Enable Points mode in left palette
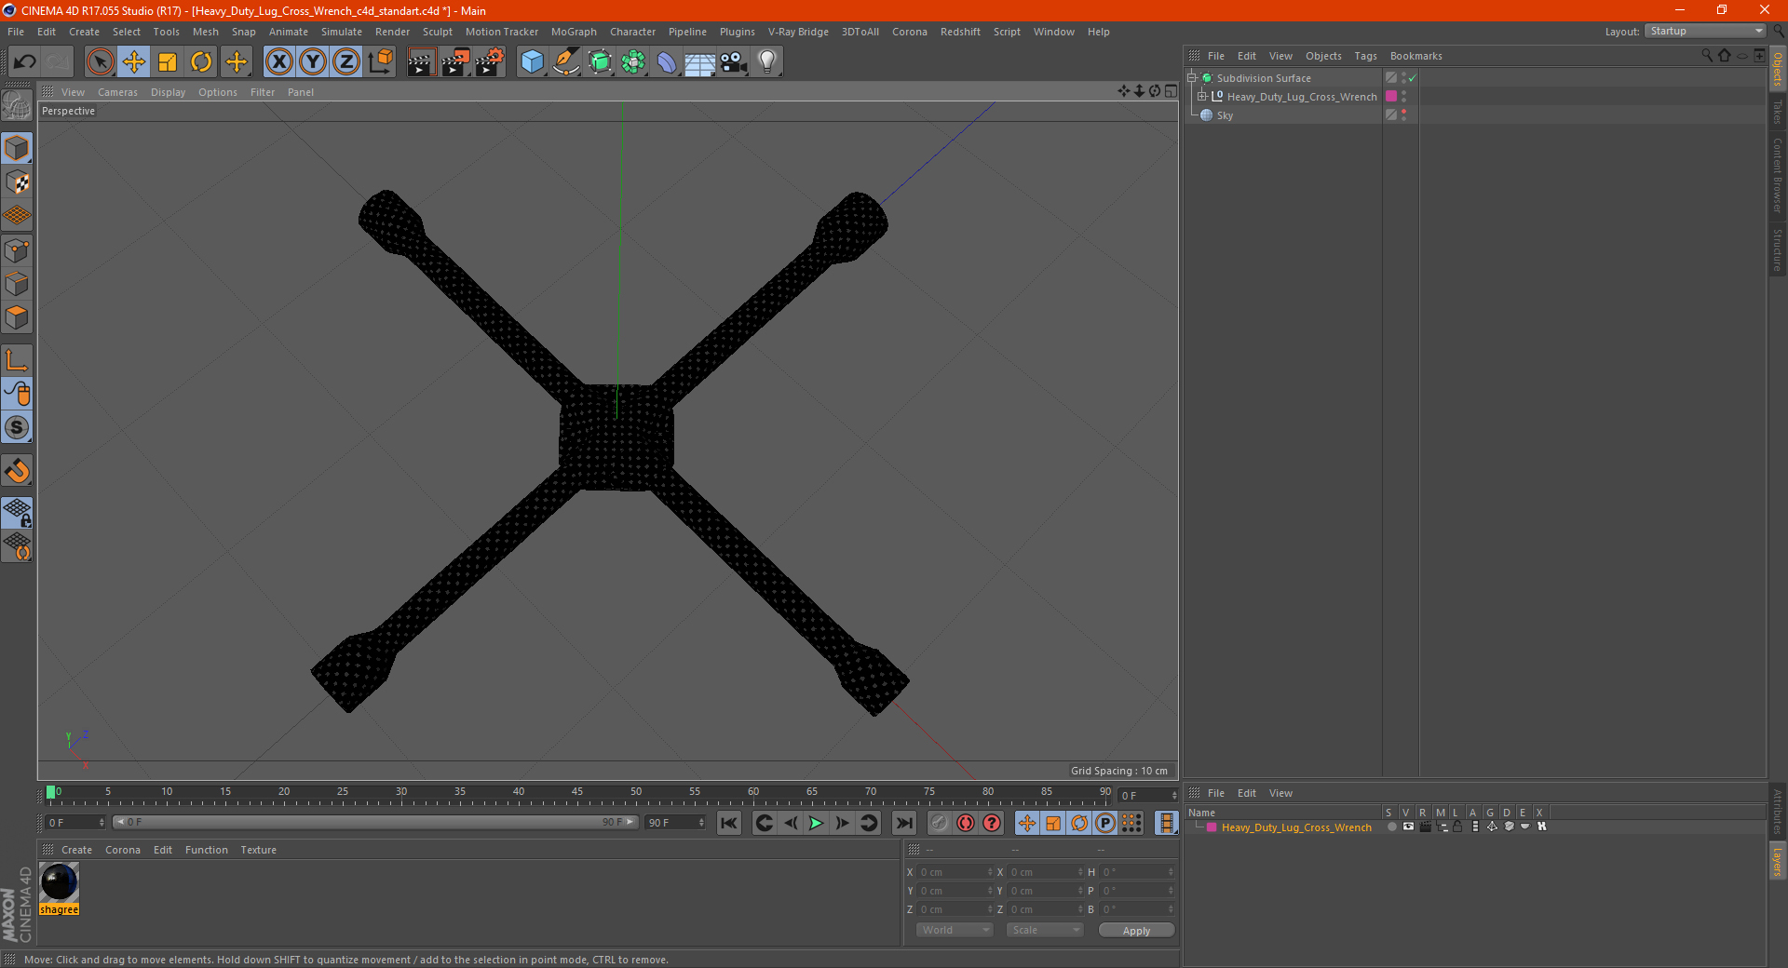 [x=18, y=250]
